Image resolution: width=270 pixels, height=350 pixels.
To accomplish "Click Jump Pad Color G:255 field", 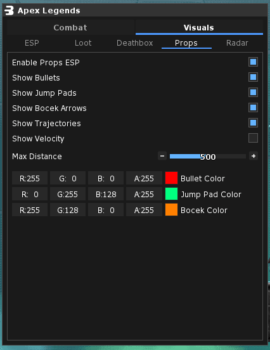I will click(68, 194).
